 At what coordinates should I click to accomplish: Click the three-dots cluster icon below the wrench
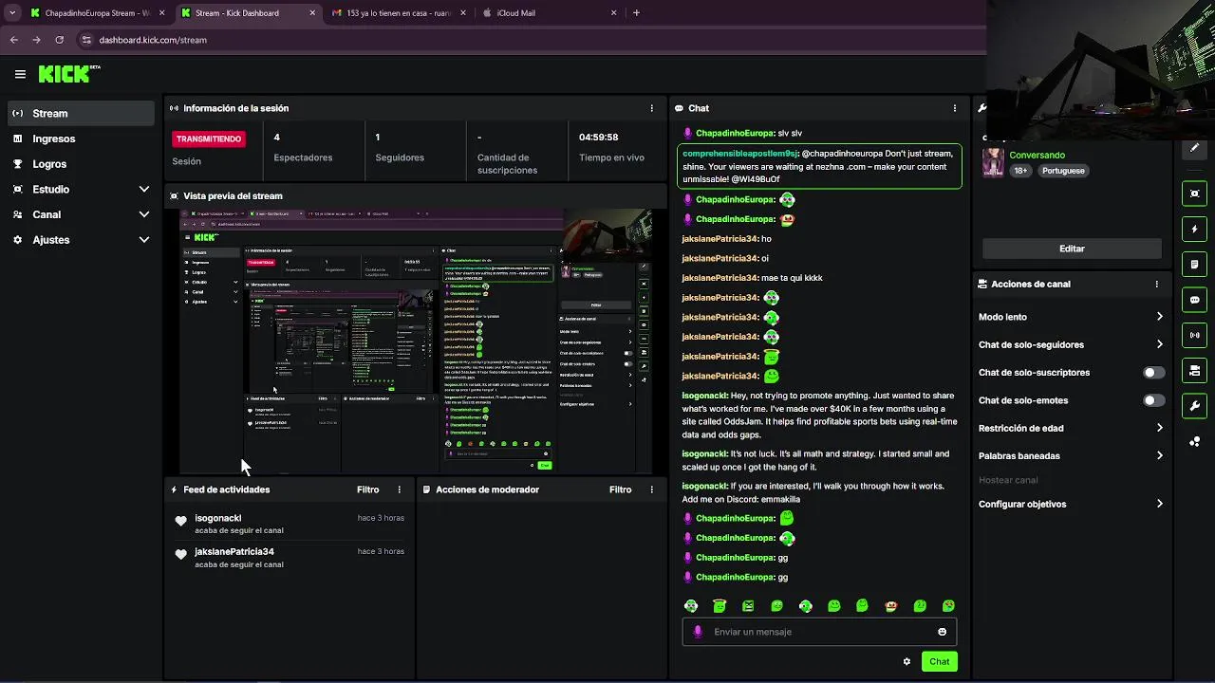(x=1194, y=442)
